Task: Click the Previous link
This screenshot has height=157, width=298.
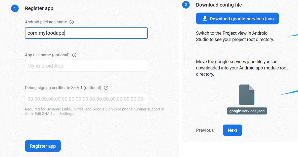Action: click(205, 130)
